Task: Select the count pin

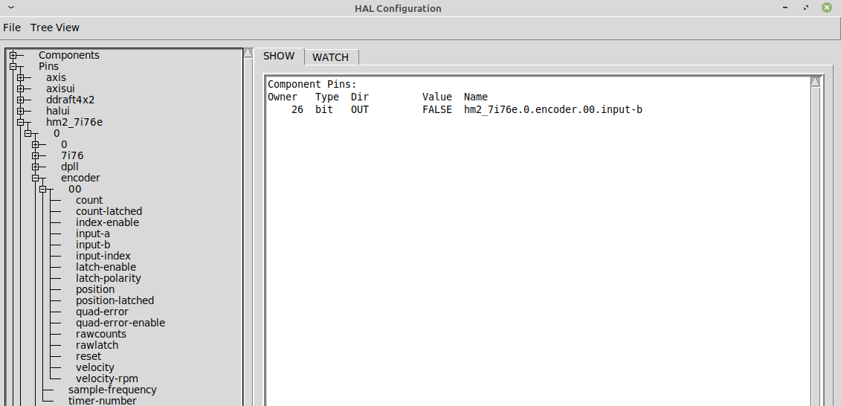Action: click(x=89, y=200)
